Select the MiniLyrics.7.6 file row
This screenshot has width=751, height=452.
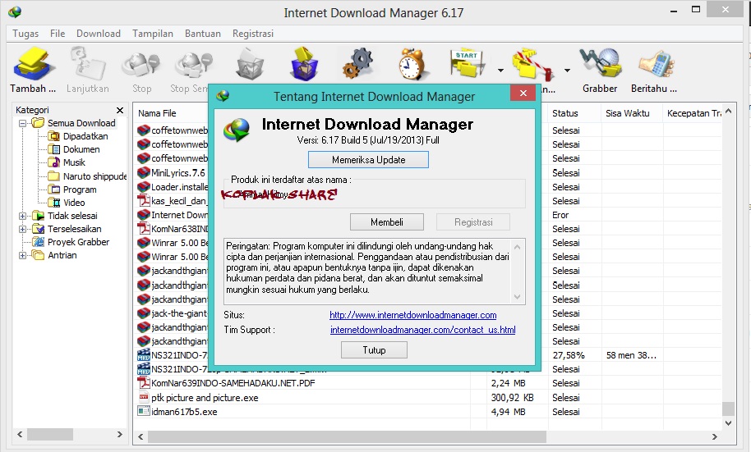tap(177, 173)
